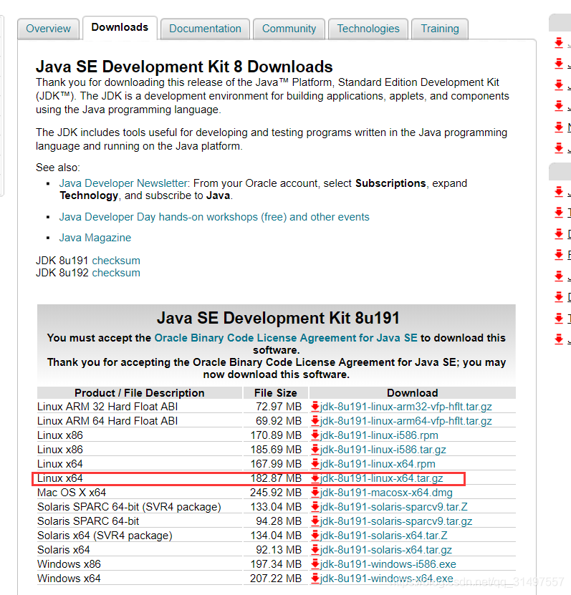Click download arrow icon for solaris-x64.tar.gz

tap(315, 550)
